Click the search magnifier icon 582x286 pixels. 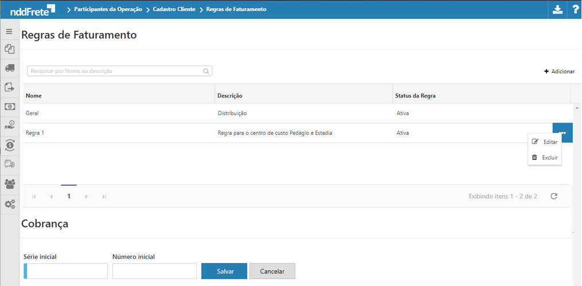[x=206, y=71]
